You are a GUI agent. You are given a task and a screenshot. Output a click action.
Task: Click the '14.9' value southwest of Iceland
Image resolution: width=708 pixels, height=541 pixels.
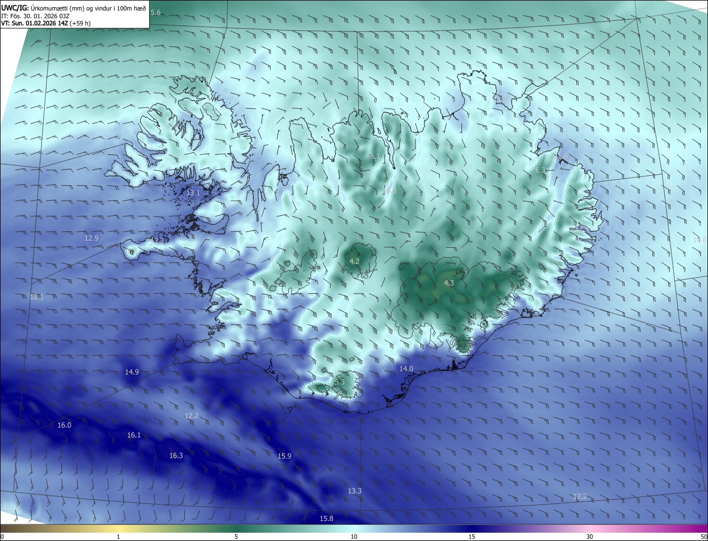pyautogui.click(x=132, y=372)
